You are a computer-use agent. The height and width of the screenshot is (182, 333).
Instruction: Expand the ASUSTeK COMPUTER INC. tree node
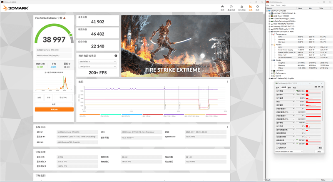(x=269, y=13)
